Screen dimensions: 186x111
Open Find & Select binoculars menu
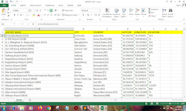point(170,13)
